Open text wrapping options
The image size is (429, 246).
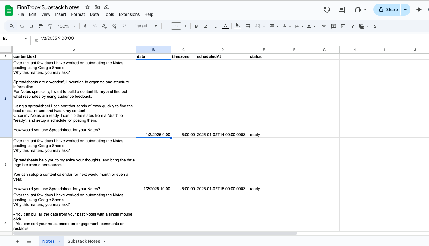pos(299,26)
